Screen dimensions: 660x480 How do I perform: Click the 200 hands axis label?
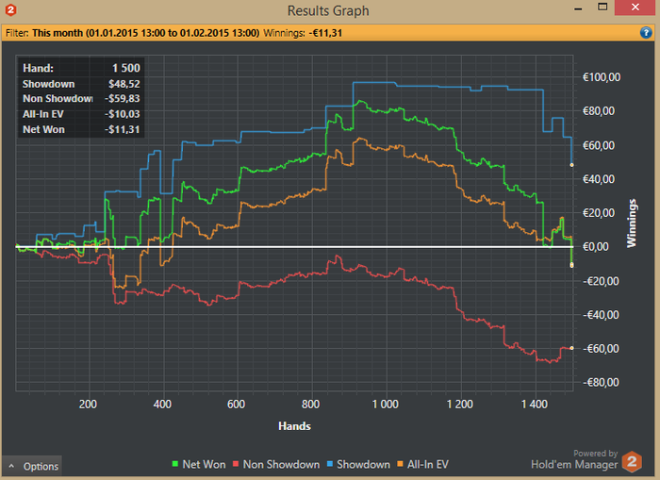(x=88, y=405)
